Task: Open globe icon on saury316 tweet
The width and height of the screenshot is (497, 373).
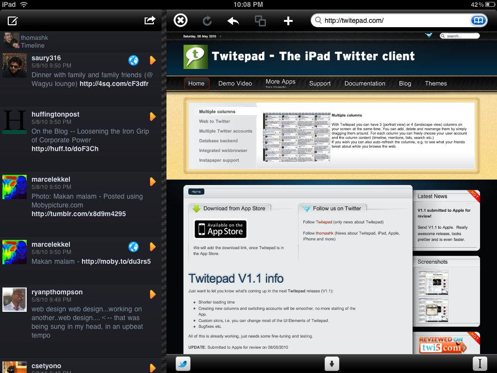Action: point(133,60)
